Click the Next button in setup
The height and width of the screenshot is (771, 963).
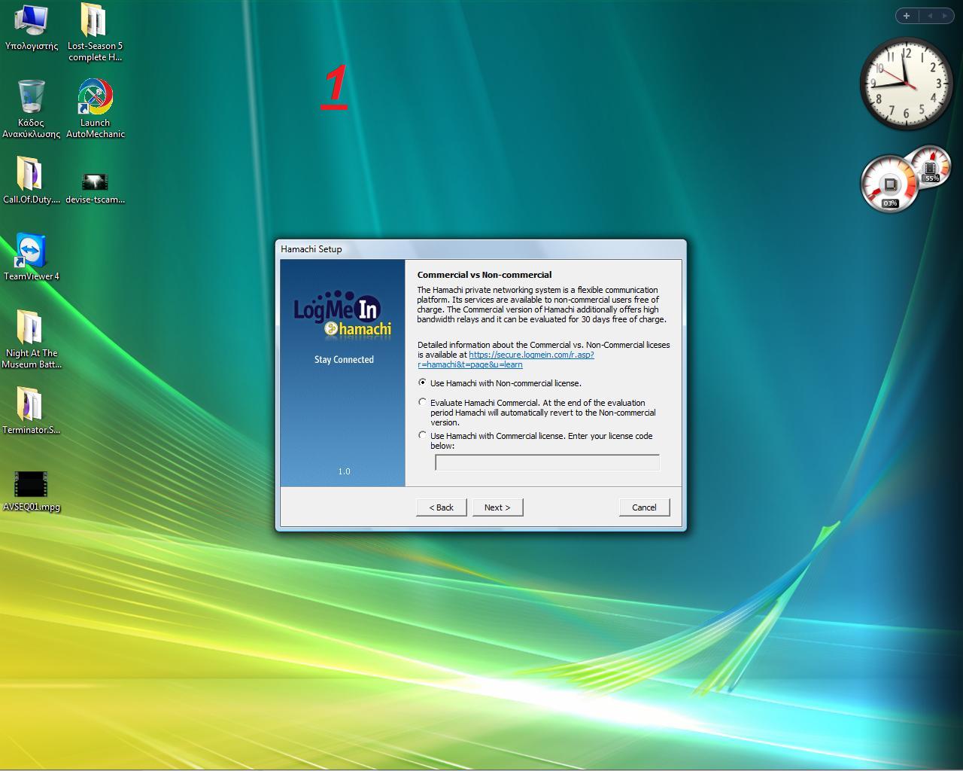click(497, 507)
